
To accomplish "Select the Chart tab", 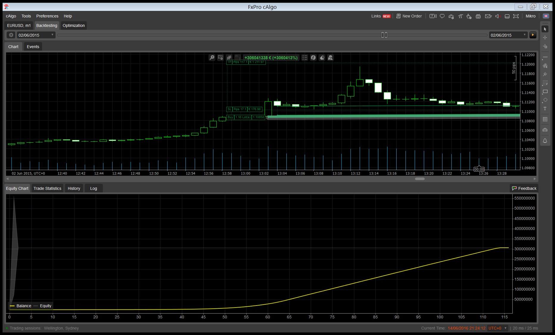I will [x=13, y=46].
